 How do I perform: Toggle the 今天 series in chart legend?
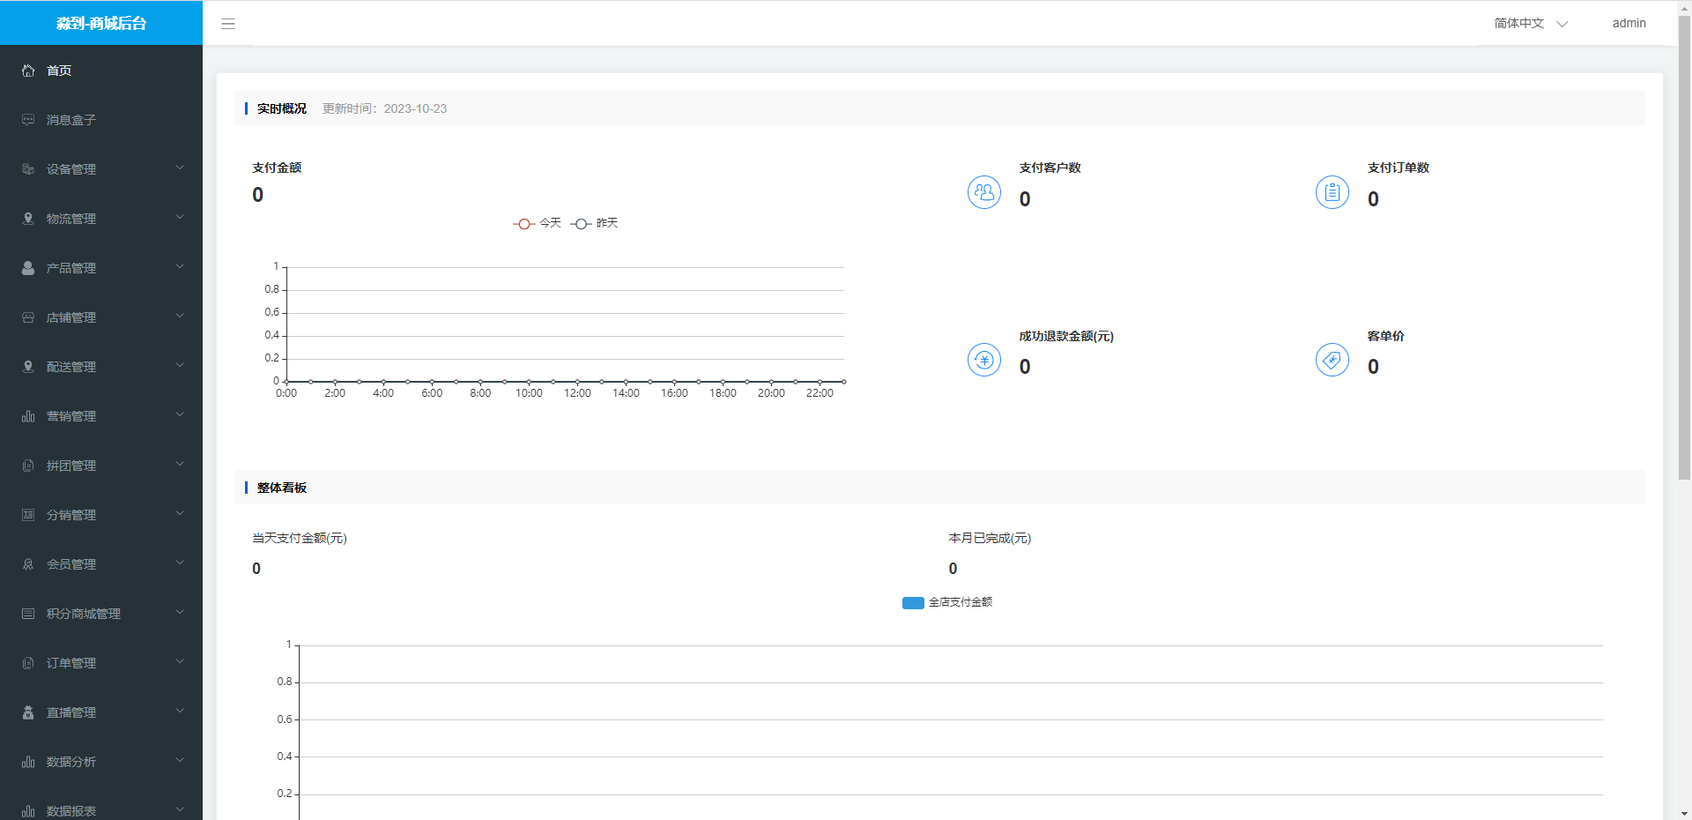537,223
